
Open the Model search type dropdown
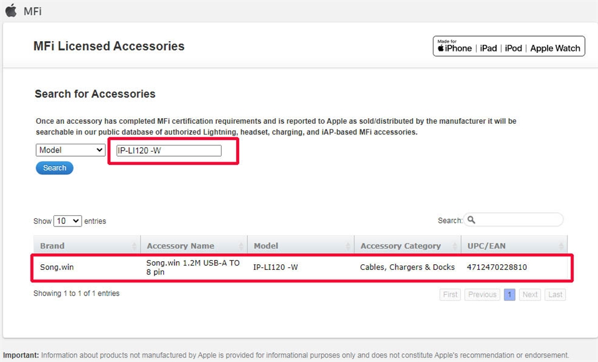pos(70,150)
